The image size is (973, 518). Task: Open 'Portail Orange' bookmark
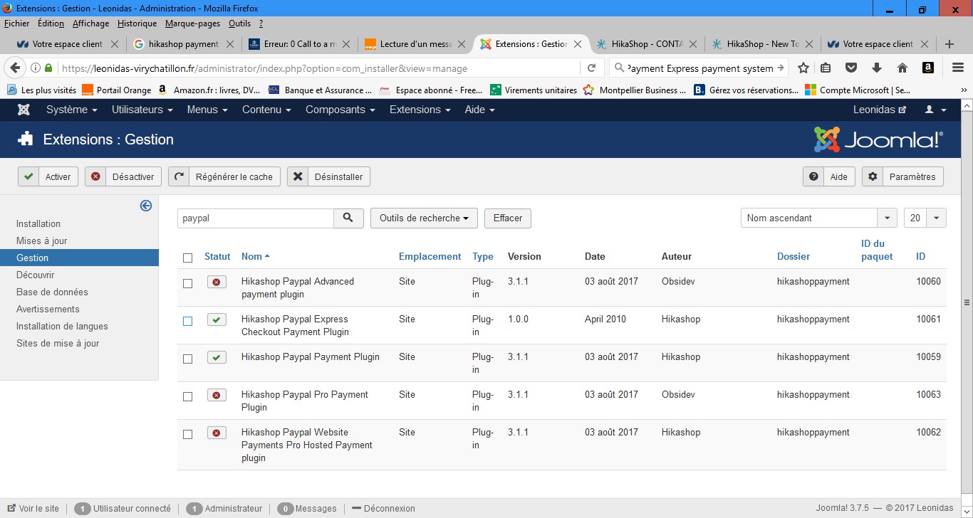click(x=117, y=90)
